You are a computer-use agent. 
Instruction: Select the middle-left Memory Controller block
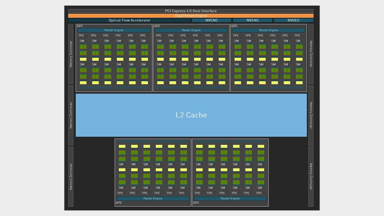71,115
